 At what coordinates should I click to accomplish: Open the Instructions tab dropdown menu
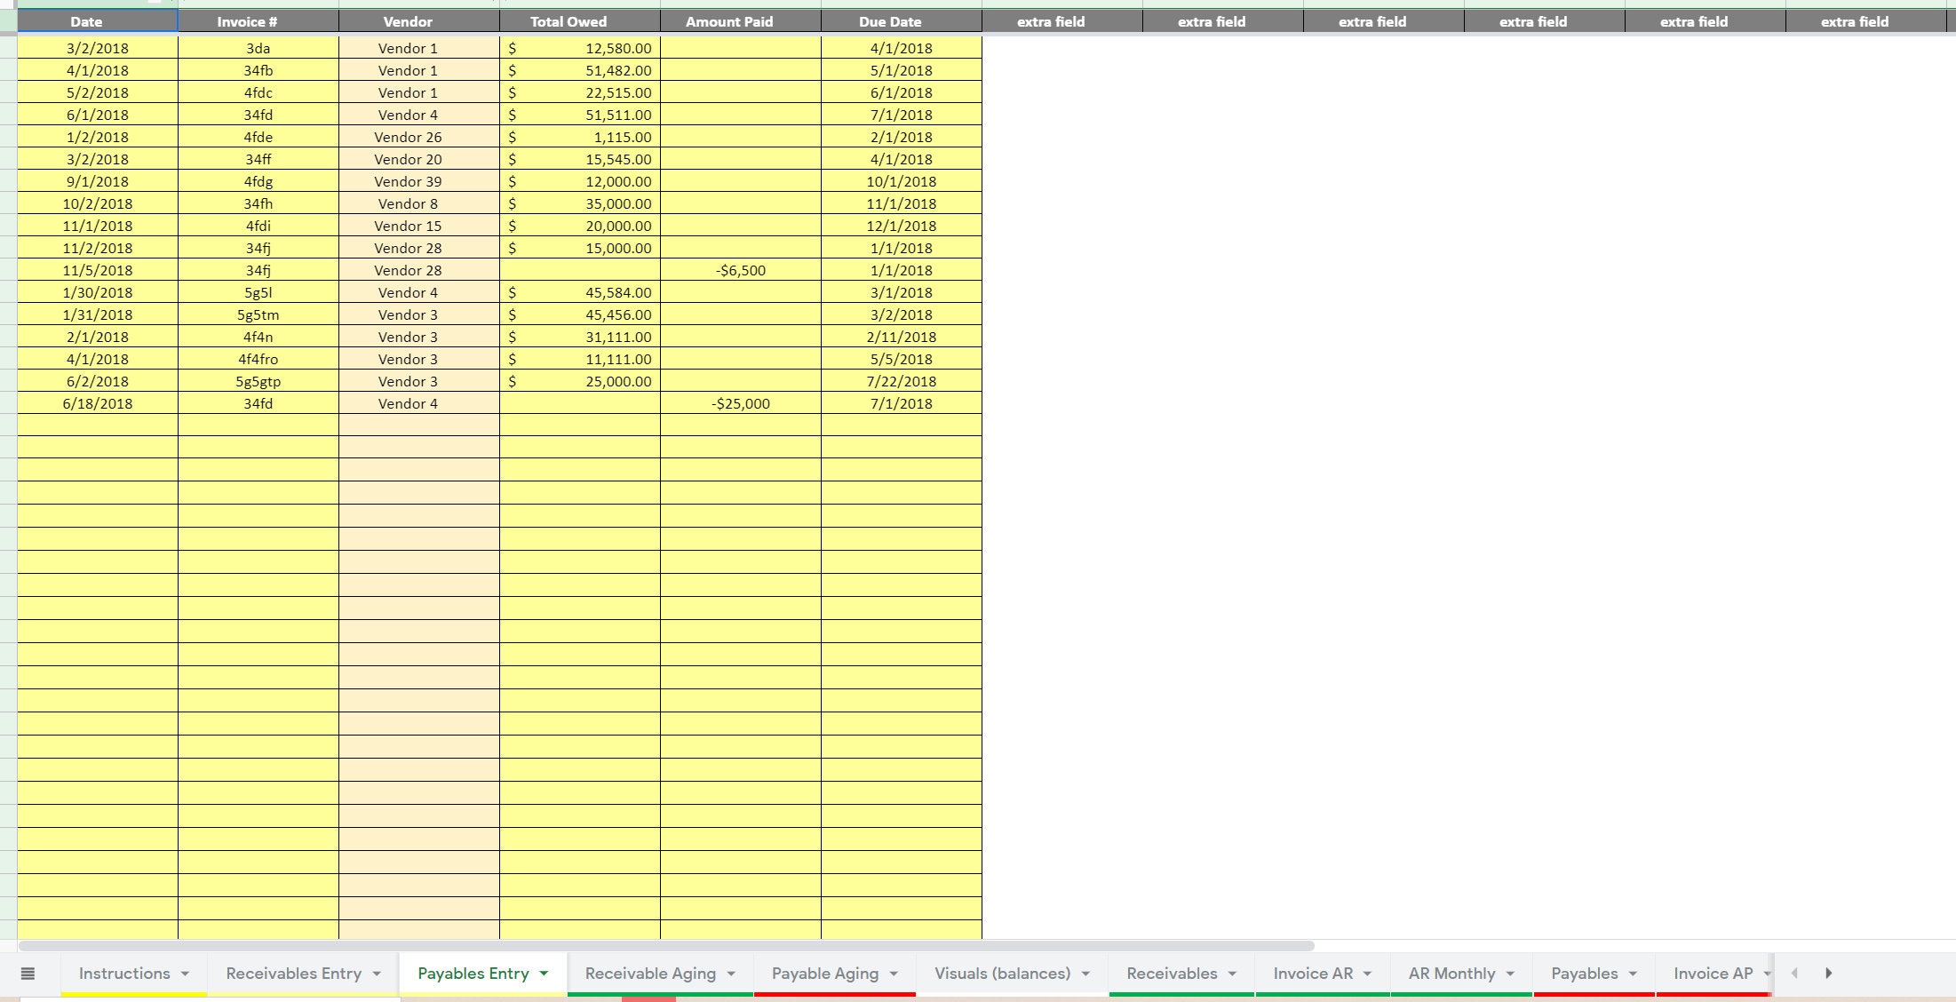point(186,974)
